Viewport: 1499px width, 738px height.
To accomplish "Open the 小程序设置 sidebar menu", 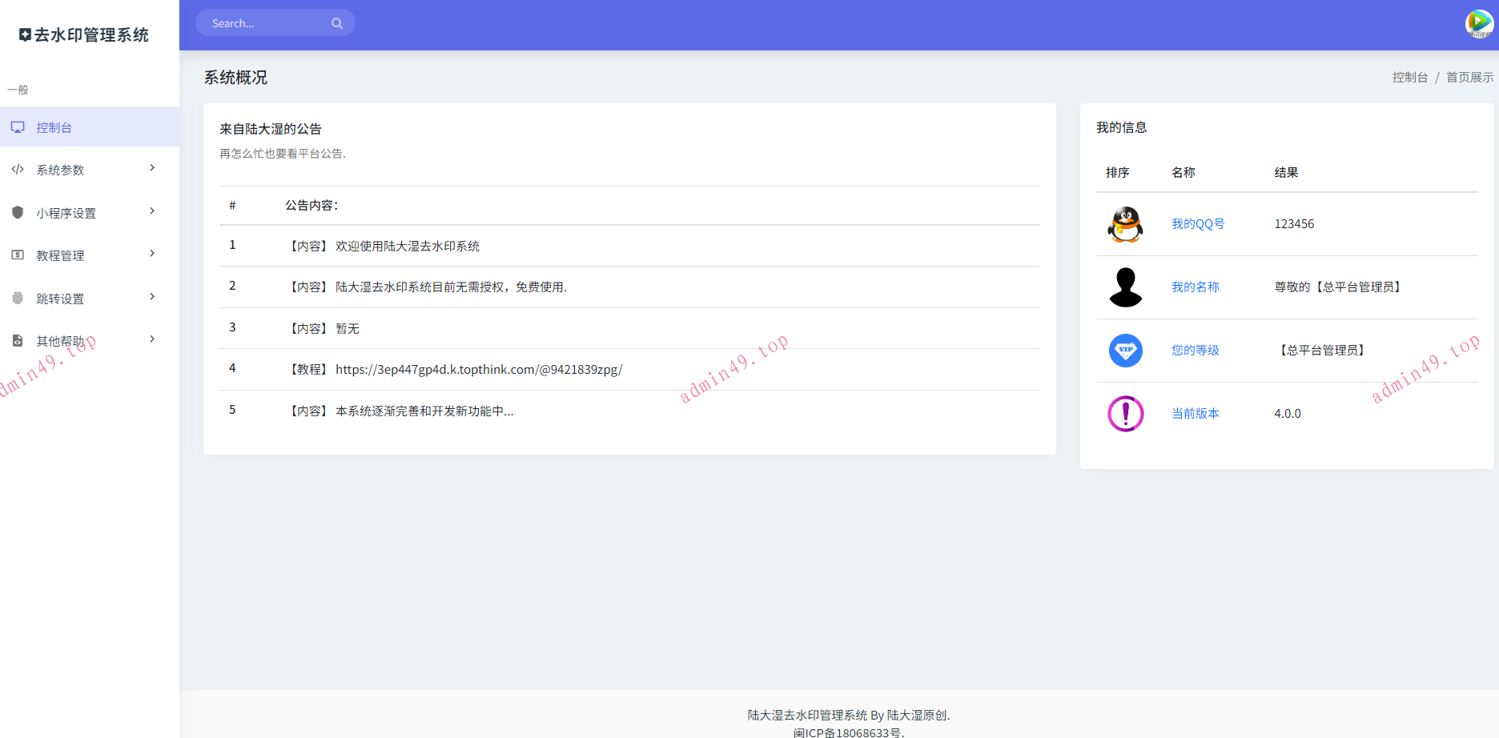I will pos(66,213).
